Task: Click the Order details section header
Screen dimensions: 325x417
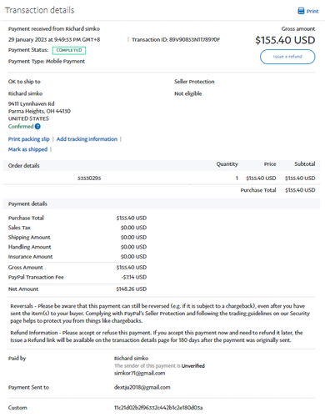Action: [x=24, y=166]
